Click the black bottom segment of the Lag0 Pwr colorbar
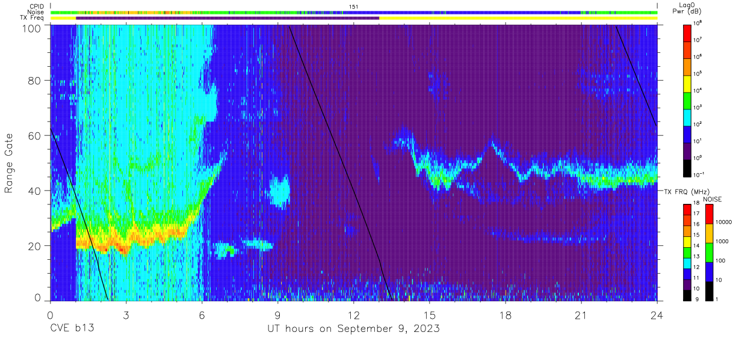Image resolution: width=739 pixels, height=341 pixels. [687, 168]
